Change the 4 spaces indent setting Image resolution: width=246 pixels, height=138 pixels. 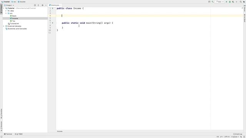(235, 136)
